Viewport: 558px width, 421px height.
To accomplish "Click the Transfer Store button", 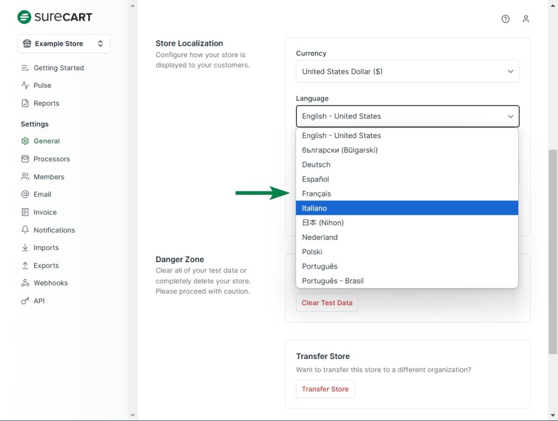I will pos(325,389).
